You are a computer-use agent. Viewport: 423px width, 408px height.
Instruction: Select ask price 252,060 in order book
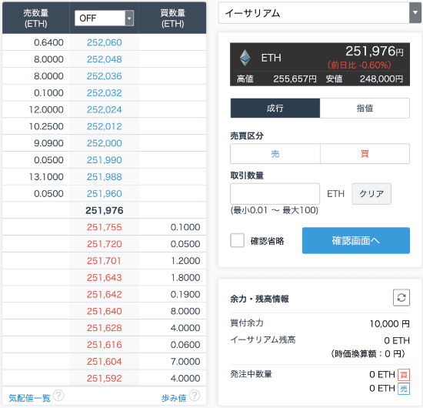105,42
